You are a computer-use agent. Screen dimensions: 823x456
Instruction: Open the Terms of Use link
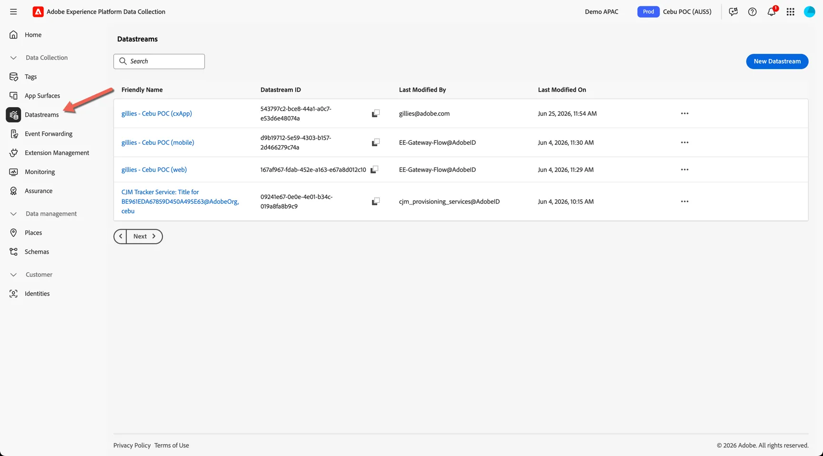click(x=171, y=446)
